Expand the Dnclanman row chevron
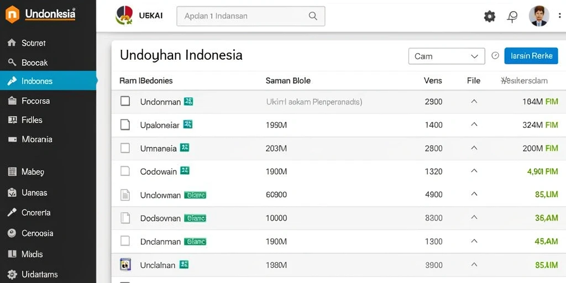Screen dimensions: 566x283 474,241
